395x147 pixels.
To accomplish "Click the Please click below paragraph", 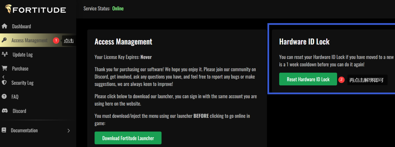I will [x=176, y=100].
